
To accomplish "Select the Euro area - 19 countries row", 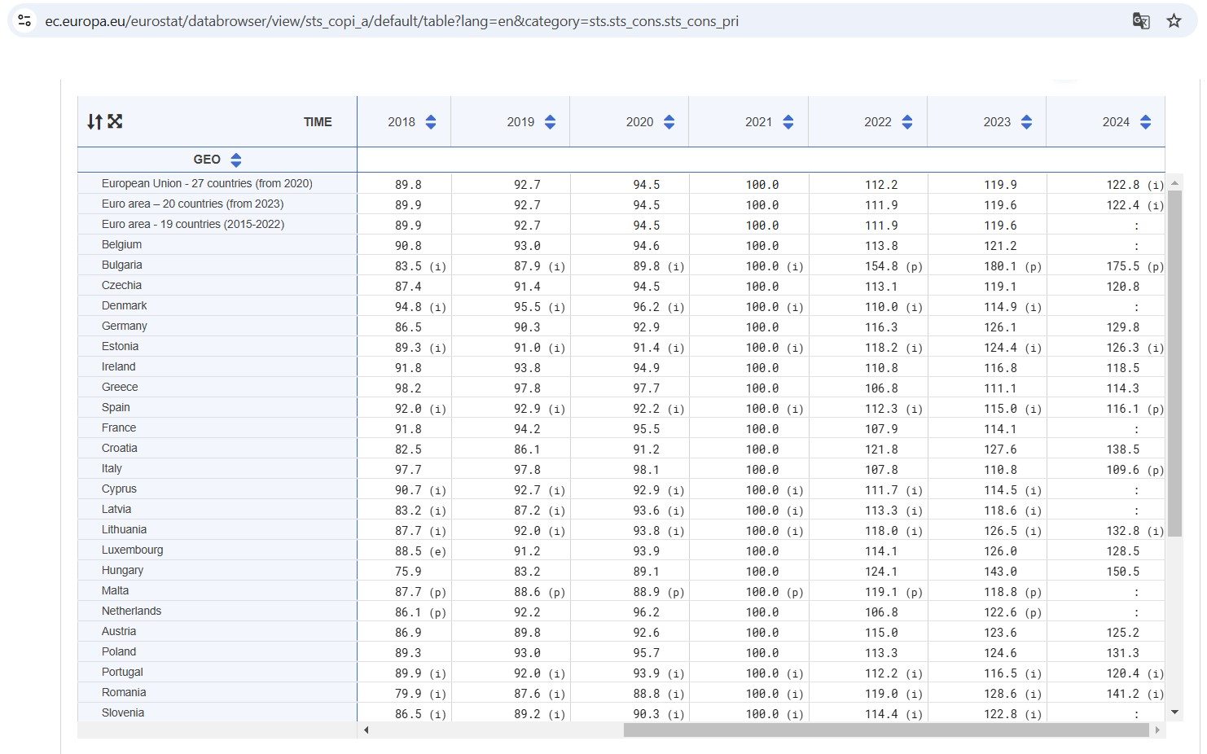I will click(193, 225).
